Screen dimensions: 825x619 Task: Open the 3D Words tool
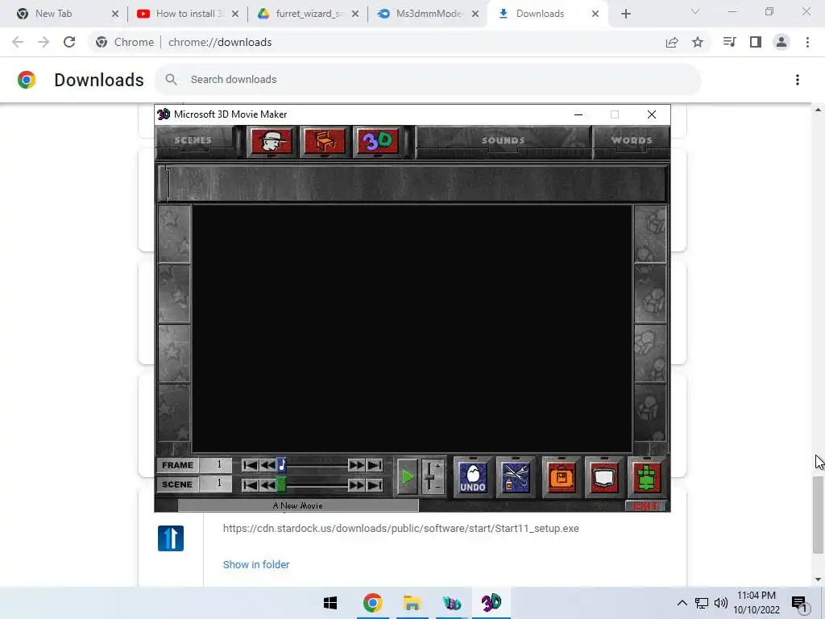click(x=377, y=141)
